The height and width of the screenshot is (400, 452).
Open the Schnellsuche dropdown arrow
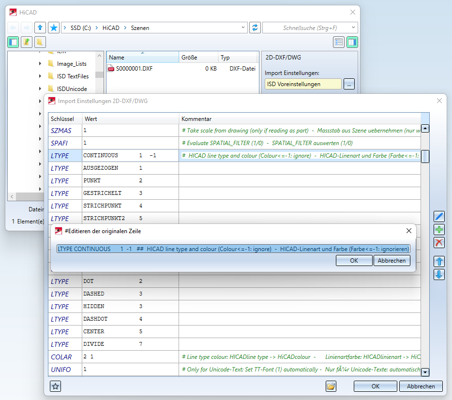353,28
